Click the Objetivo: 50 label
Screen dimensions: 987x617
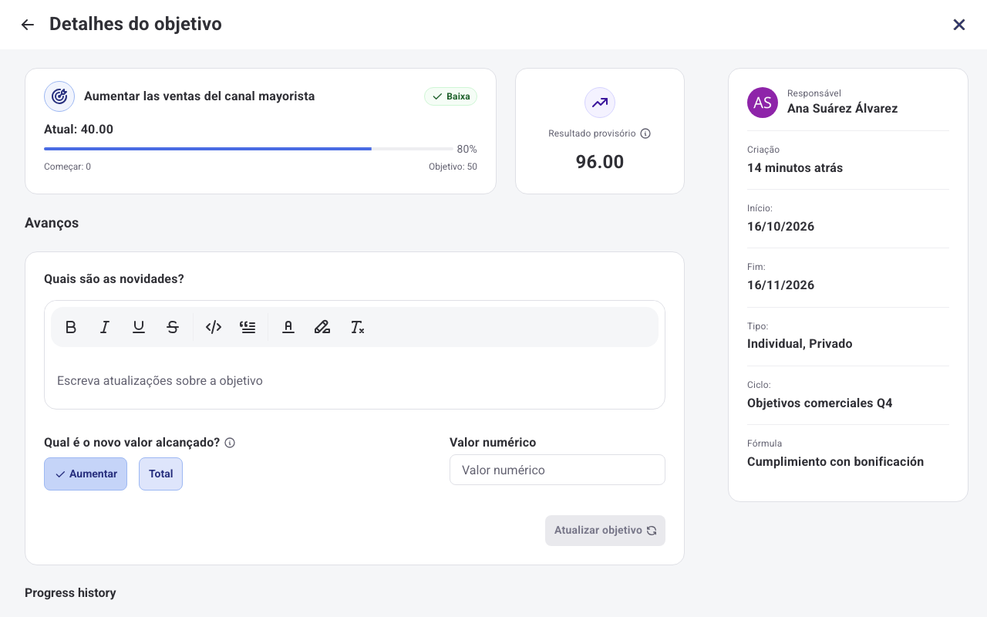(x=453, y=167)
